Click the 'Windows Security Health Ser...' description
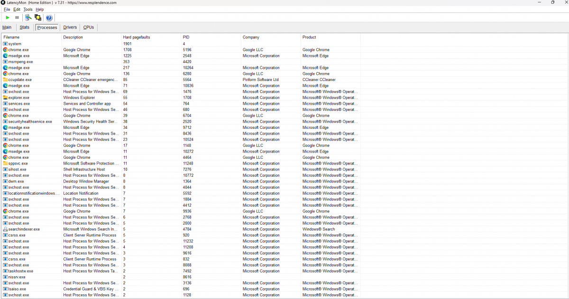 91,121
